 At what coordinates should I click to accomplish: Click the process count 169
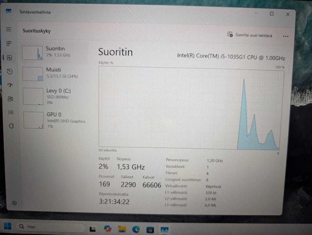coord(104,184)
